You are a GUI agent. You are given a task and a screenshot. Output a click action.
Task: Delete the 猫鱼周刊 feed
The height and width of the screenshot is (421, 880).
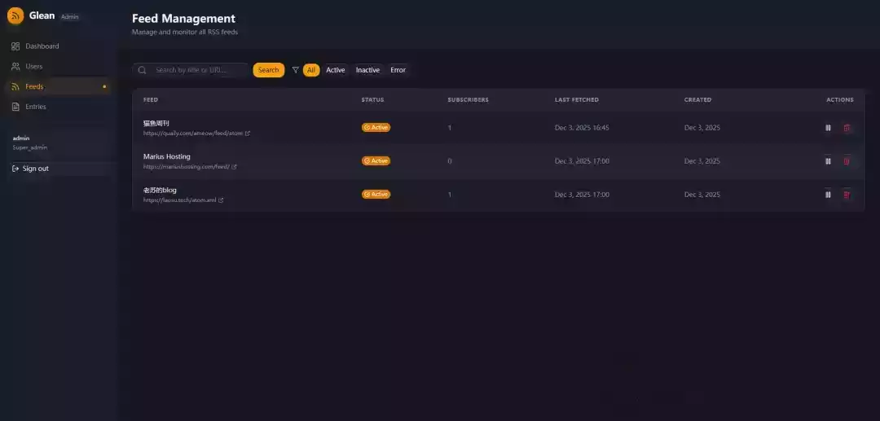coord(847,128)
